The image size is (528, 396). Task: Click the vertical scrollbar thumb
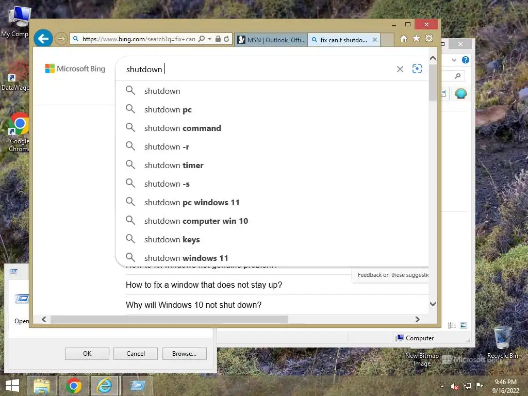(433, 82)
